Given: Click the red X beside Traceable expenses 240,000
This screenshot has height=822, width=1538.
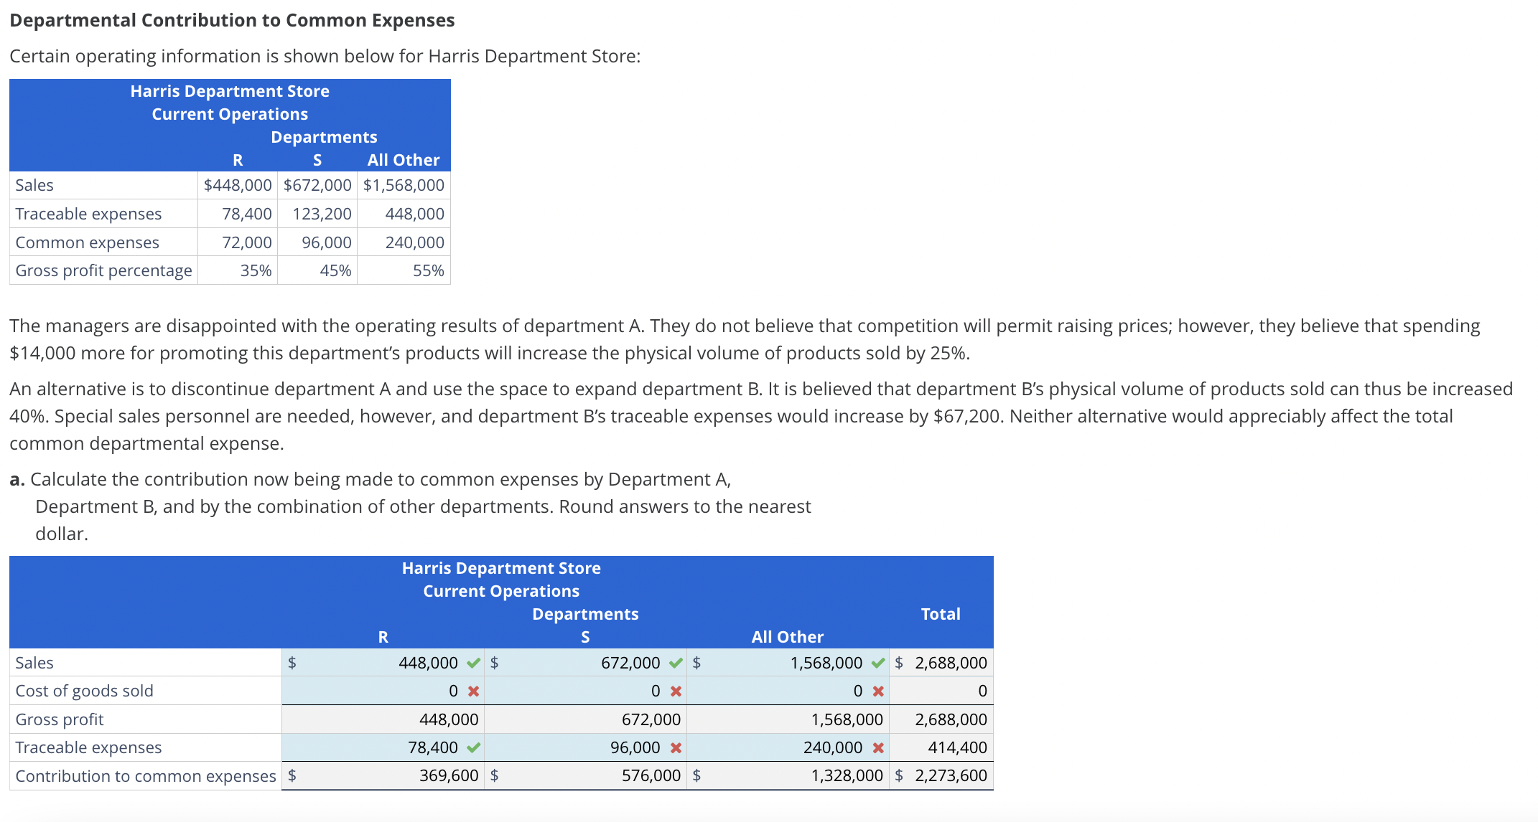Looking at the screenshot, I should tap(877, 747).
